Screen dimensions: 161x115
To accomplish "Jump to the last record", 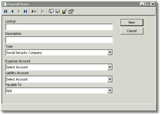I will (25, 11).
